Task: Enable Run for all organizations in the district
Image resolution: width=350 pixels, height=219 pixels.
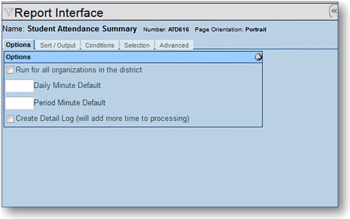Action: [10, 70]
